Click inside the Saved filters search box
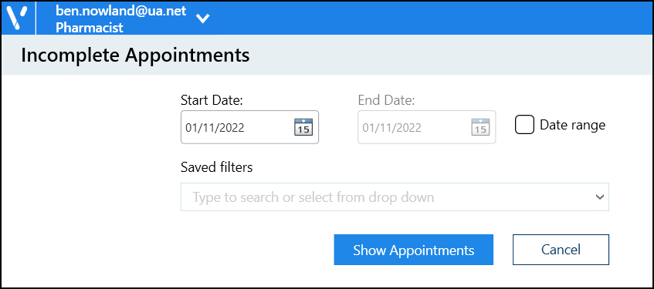 click(x=395, y=197)
